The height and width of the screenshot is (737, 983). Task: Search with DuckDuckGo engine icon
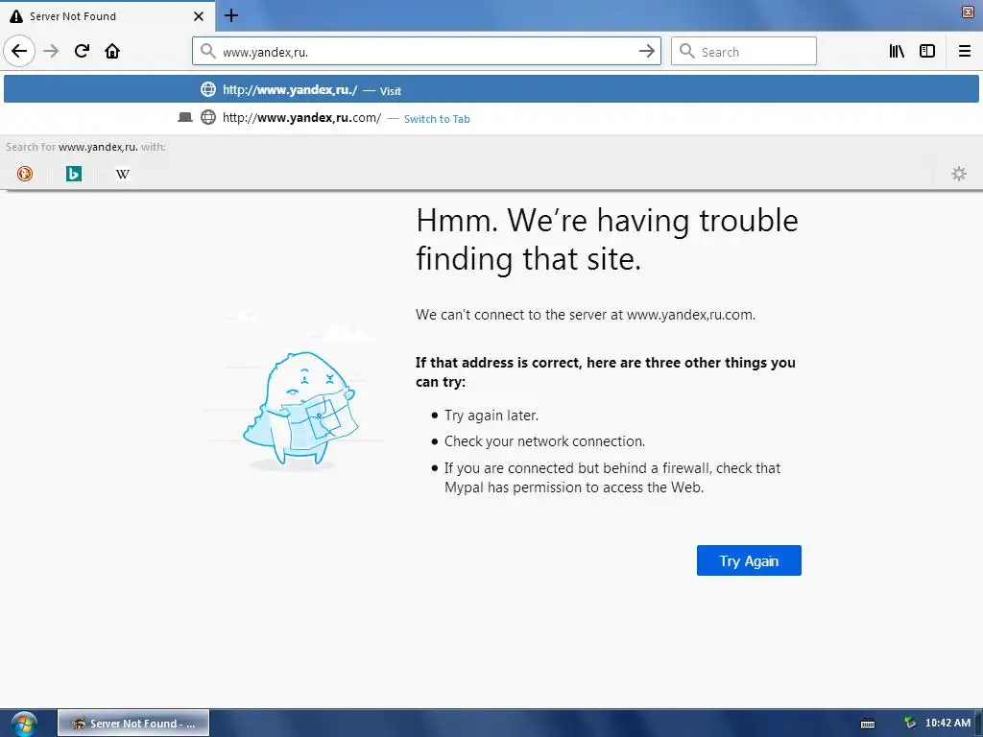25,174
